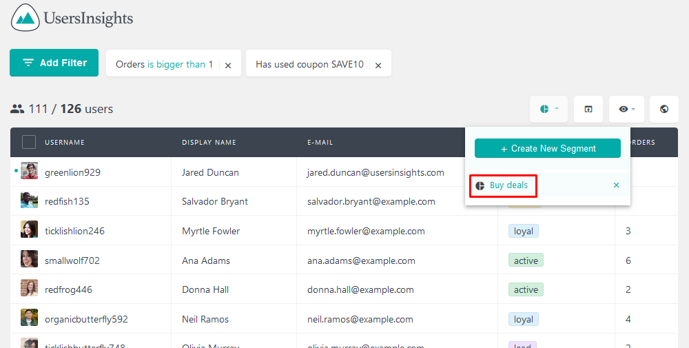The image size is (689, 348).
Task: Sort by the Username column header
Action: (x=65, y=143)
